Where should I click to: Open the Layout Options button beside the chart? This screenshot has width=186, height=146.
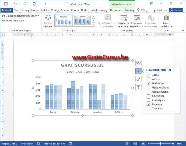138,63
